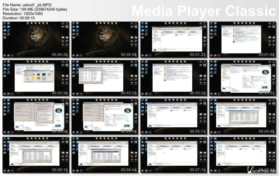Open the thumbnail marked 00:01:27
The height and width of the screenshot is (176, 279).
click(x=174, y=40)
